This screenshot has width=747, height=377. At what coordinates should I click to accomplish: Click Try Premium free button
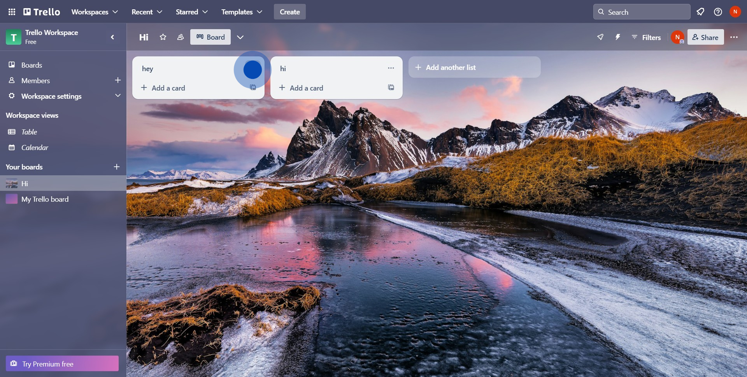62,364
